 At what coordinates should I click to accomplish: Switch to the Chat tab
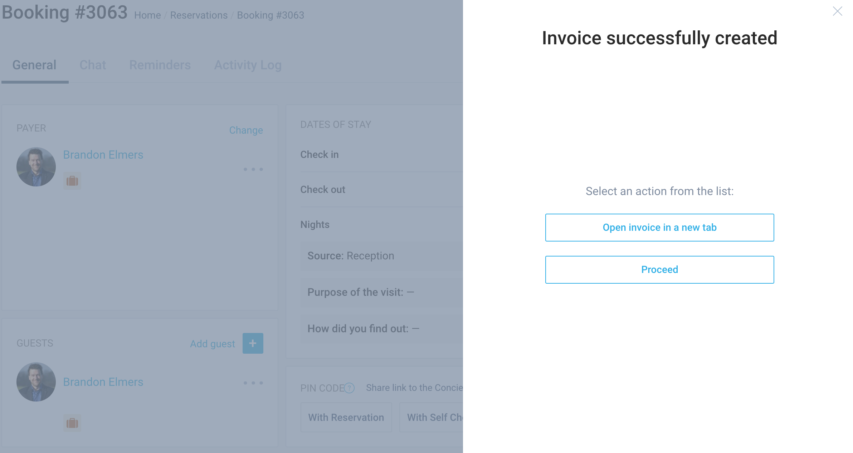pos(93,65)
